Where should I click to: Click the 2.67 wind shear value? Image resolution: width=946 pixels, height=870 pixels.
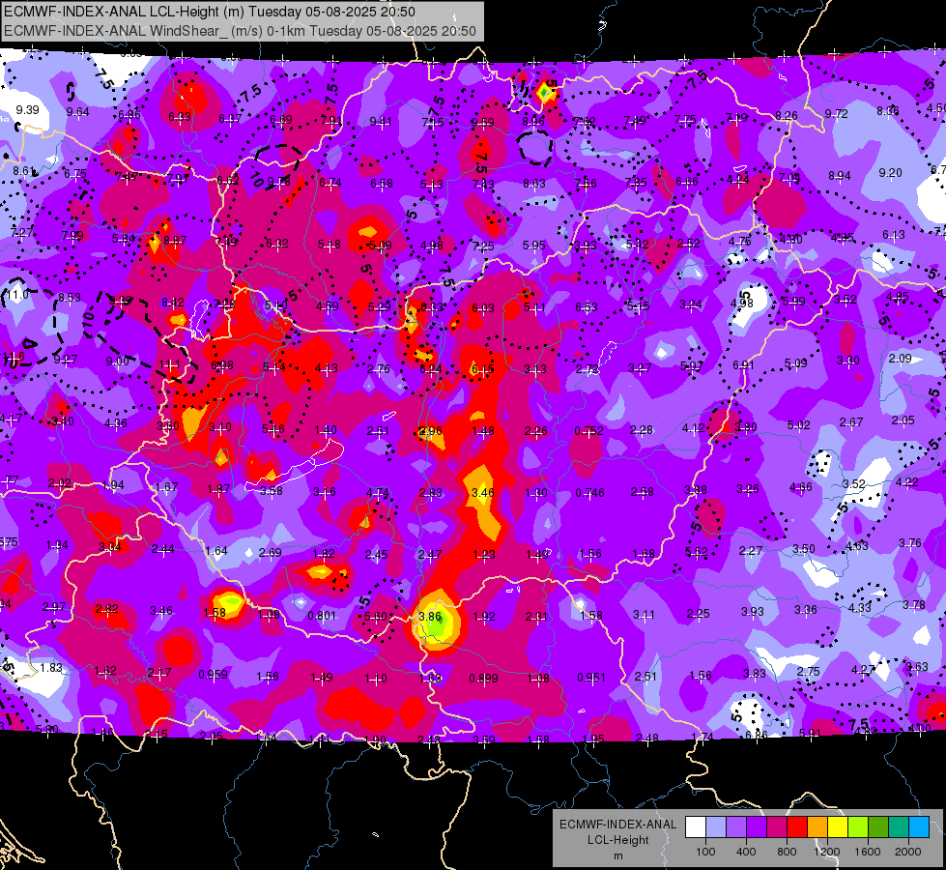(850, 422)
